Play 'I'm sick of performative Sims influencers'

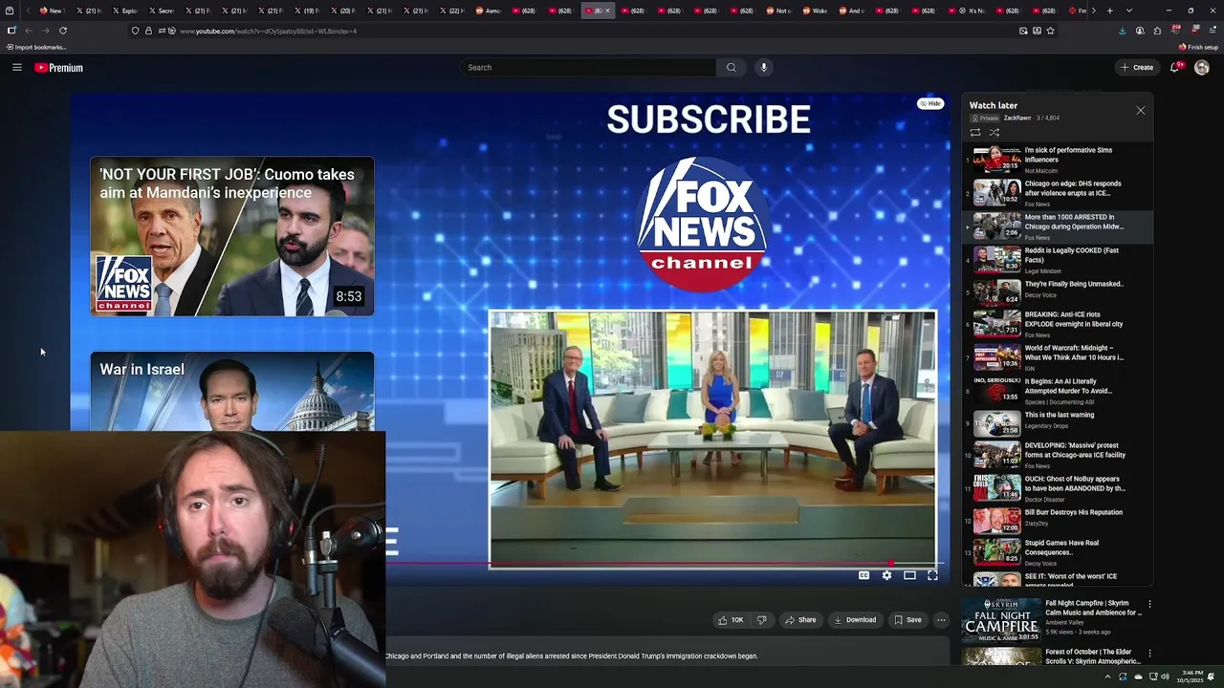(1057, 160)
